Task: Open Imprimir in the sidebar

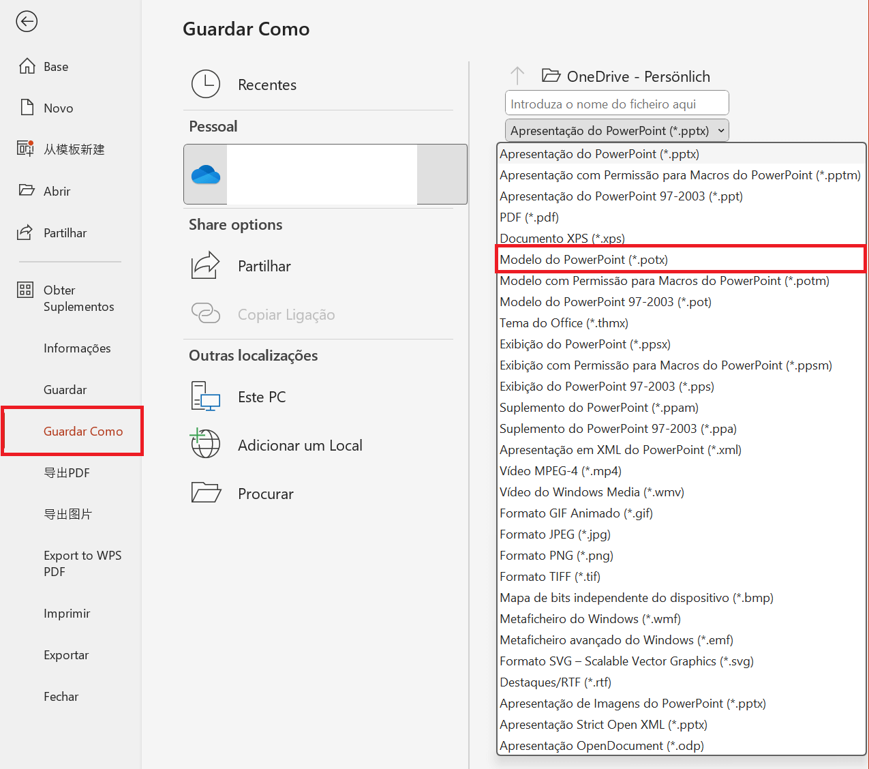Action: [67, 614]
